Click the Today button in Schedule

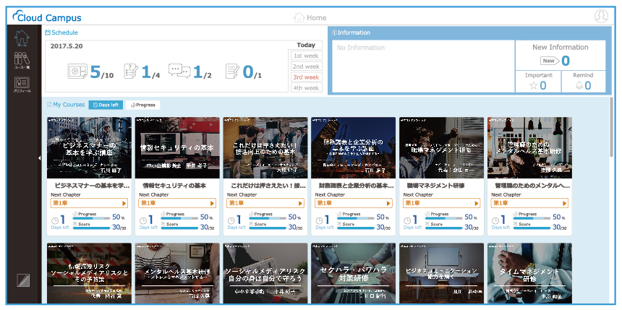point(306,45)
